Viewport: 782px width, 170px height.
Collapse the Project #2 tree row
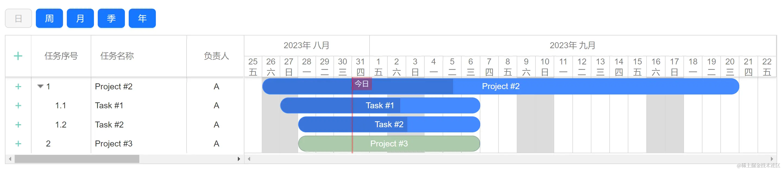coord(40,87)
